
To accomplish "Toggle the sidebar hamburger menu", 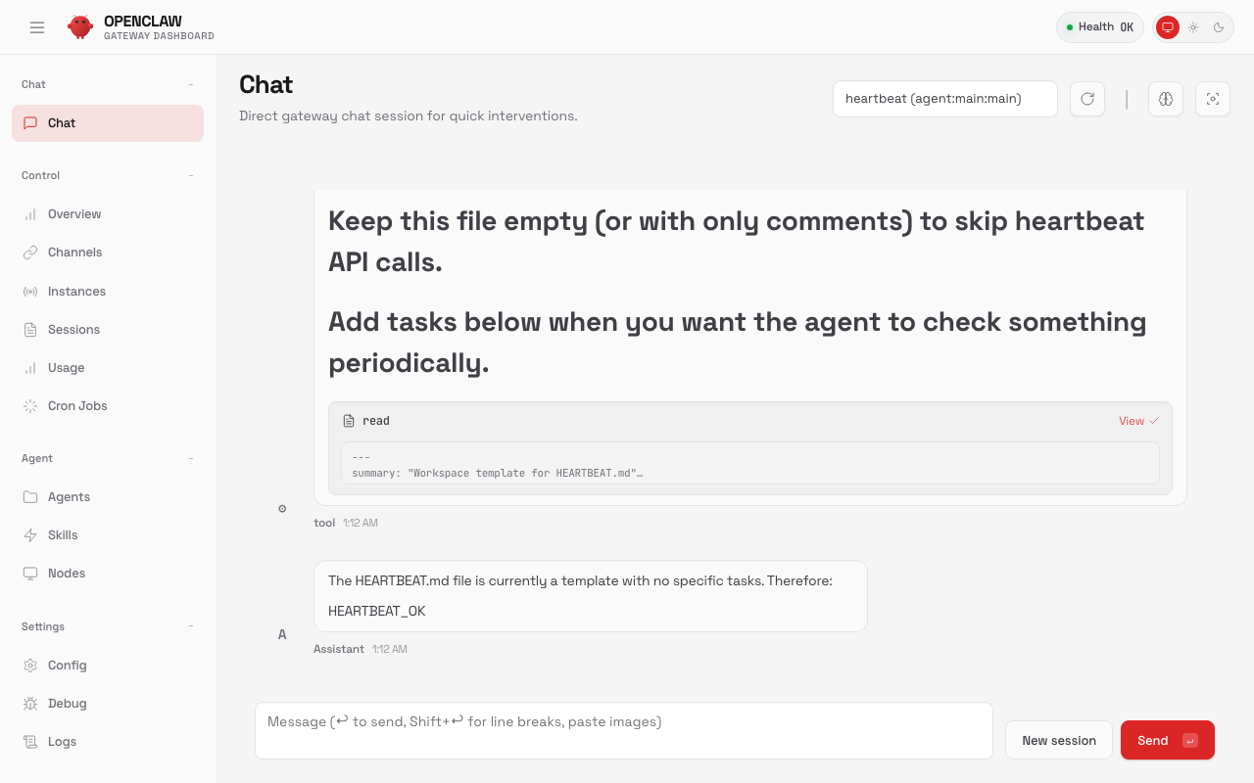I will click(x=37, y=27).
